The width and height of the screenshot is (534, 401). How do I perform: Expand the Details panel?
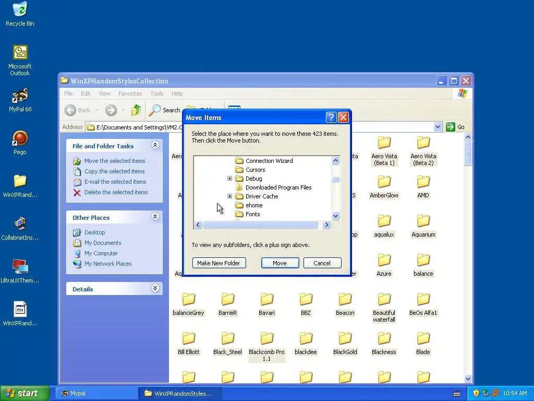155,288
